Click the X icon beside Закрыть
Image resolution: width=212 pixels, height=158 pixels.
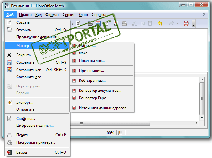click(x=9, y=55)
